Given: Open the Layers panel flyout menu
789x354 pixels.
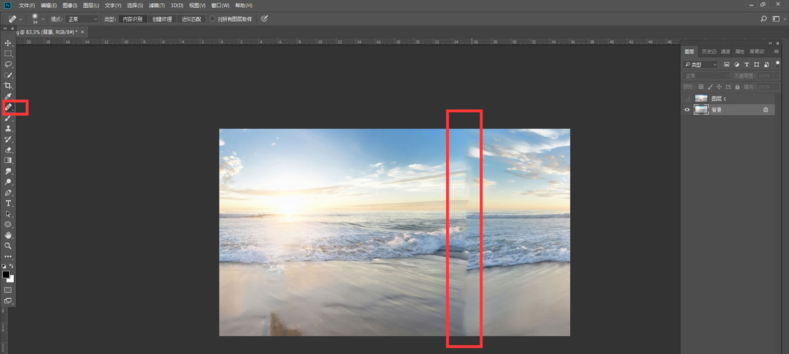Looking at the screenshot, I should pyautogui.click(x=776, y=51).
